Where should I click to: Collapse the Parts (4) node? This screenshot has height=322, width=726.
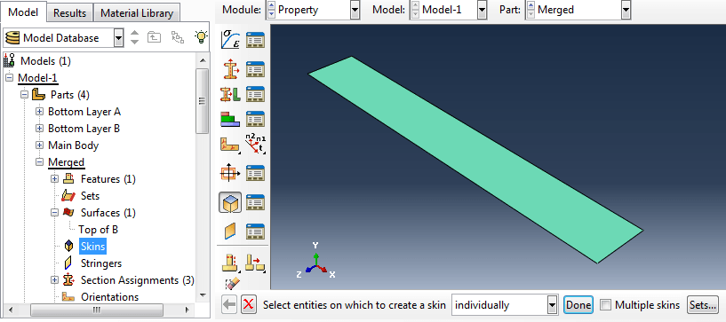pos(25,95)
